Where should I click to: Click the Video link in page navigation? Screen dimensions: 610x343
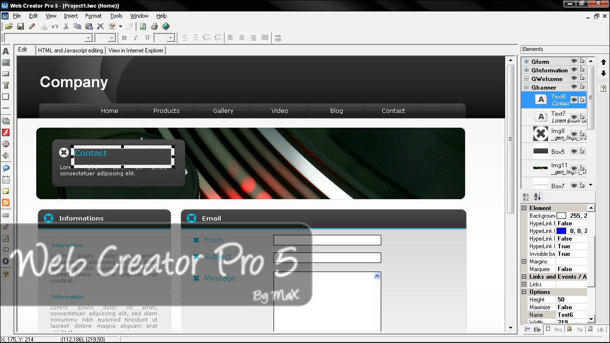(x=280, y=111)
